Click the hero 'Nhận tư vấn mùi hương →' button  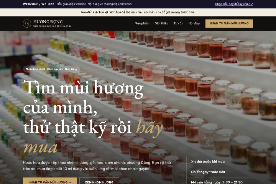50,181
